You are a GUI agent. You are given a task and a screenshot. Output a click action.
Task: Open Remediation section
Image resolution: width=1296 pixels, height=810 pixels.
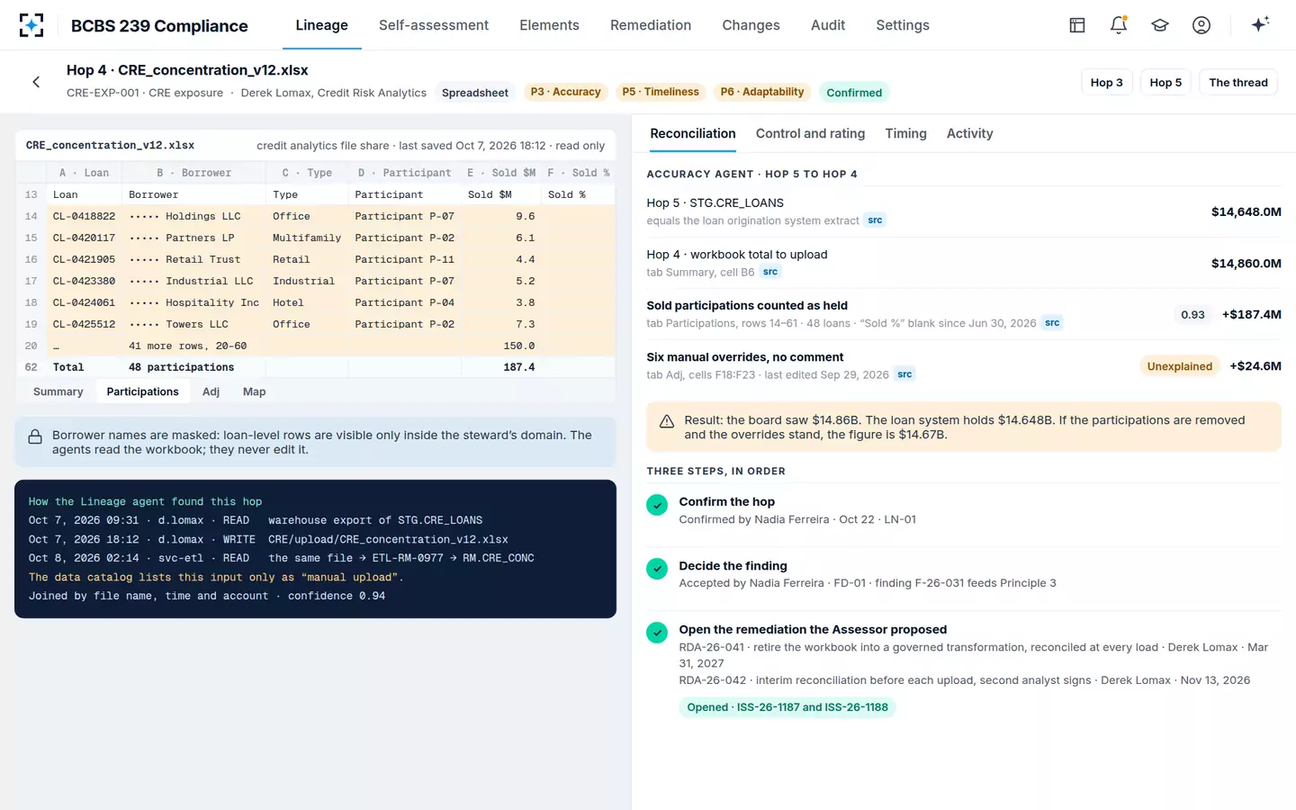[651, 25]
